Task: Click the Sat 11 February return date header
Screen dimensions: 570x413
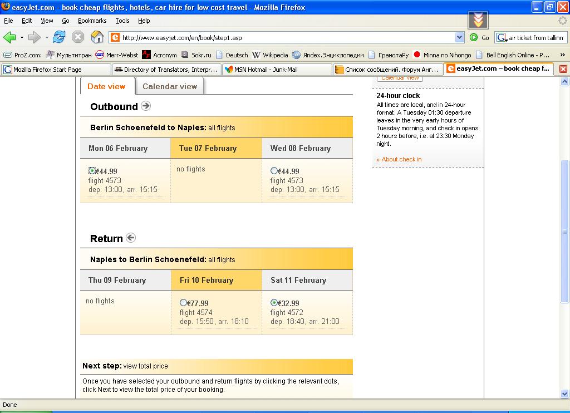Action: [x=307, y=280]
